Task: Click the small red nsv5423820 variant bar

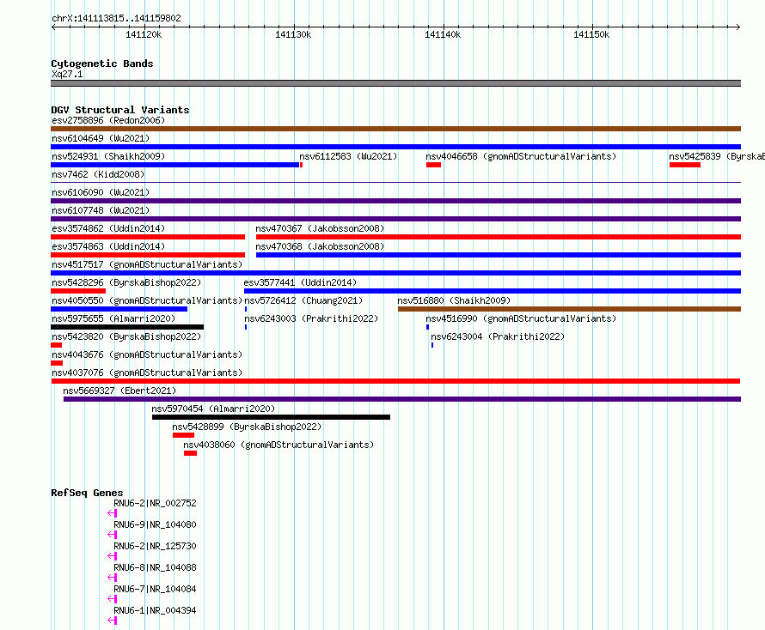Action: pos(56,345)
